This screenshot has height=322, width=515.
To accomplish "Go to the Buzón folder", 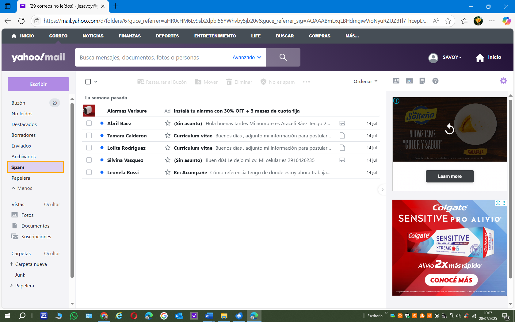I will pos(18,103).
